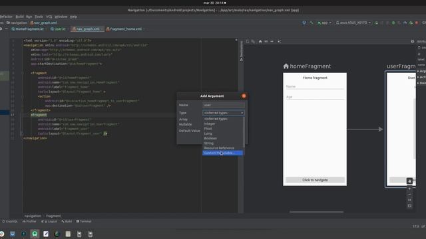This screenshot has height=239, width=426.
Task: Open the Terminal tool window
Action: point(84,221)
